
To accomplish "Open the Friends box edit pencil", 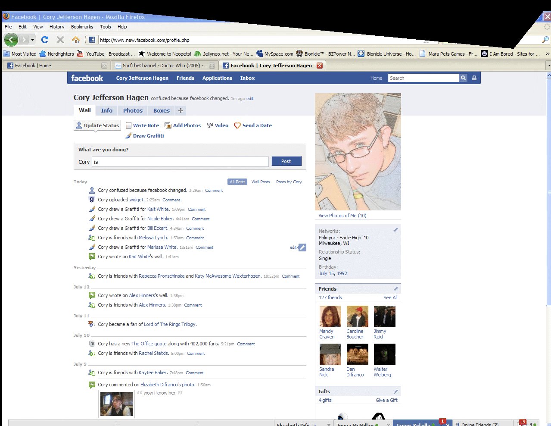I will (395, 288).
